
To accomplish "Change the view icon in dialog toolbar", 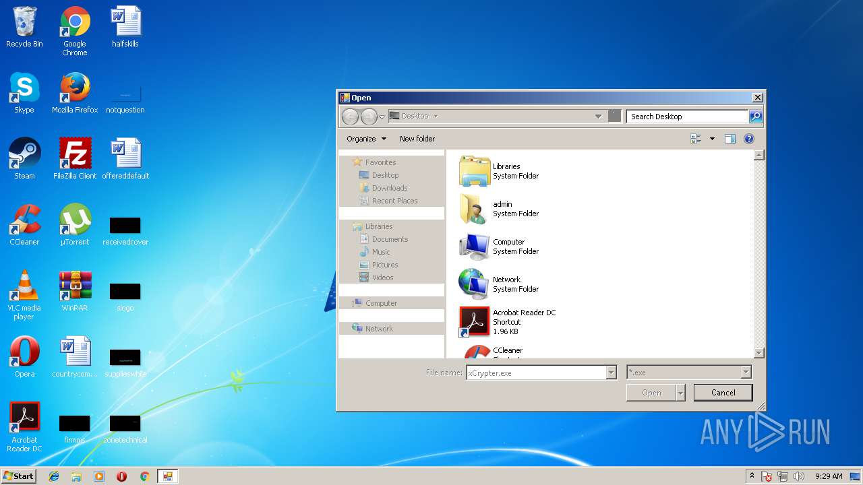I will [x=696, y=139].
